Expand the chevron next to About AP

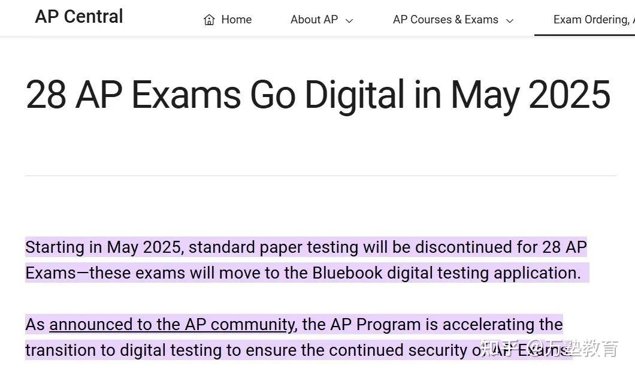click(x=350, y=21)
